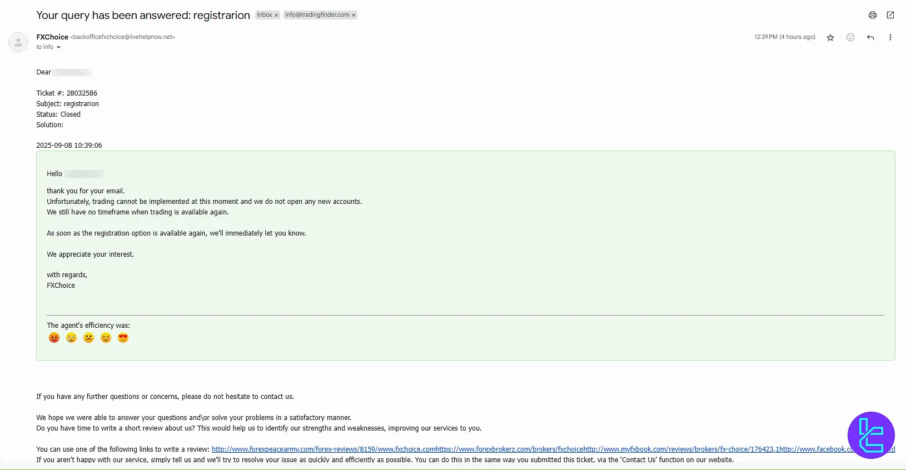Rate agent efficiency with the angry red face

[54, 338]
